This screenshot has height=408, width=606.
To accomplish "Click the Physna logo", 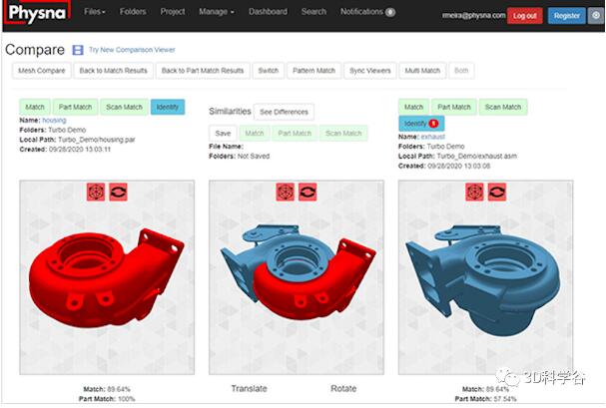I will coord(35,15).
